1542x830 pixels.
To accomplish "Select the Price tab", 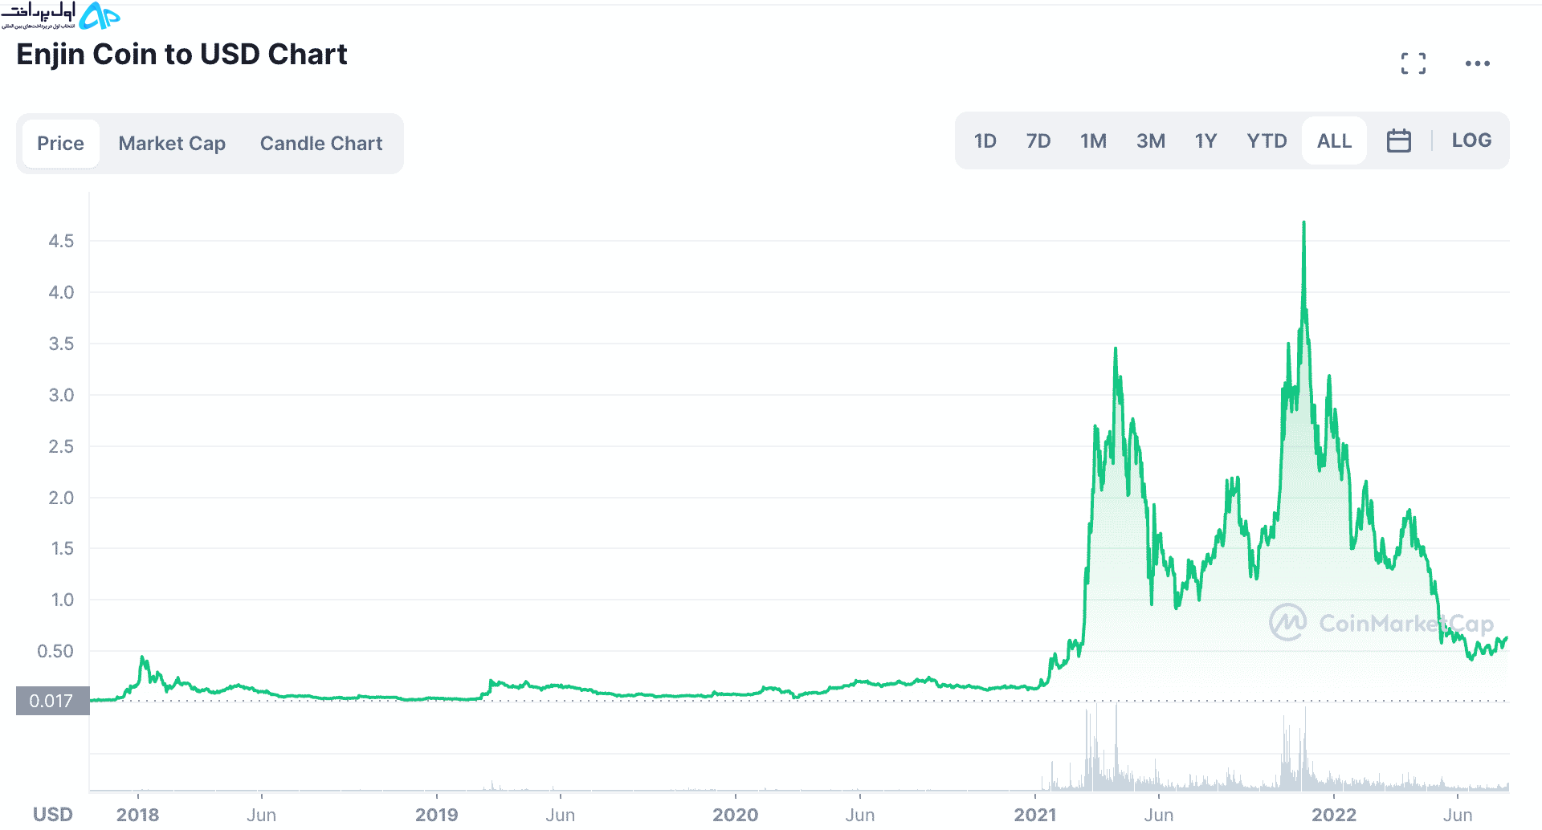I will click(60, 144).
